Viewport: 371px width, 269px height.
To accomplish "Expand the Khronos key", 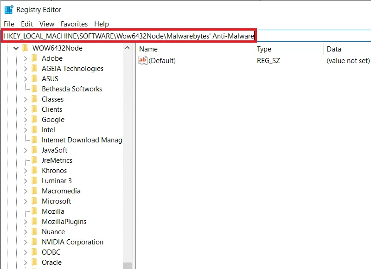I will pos(26,171).
